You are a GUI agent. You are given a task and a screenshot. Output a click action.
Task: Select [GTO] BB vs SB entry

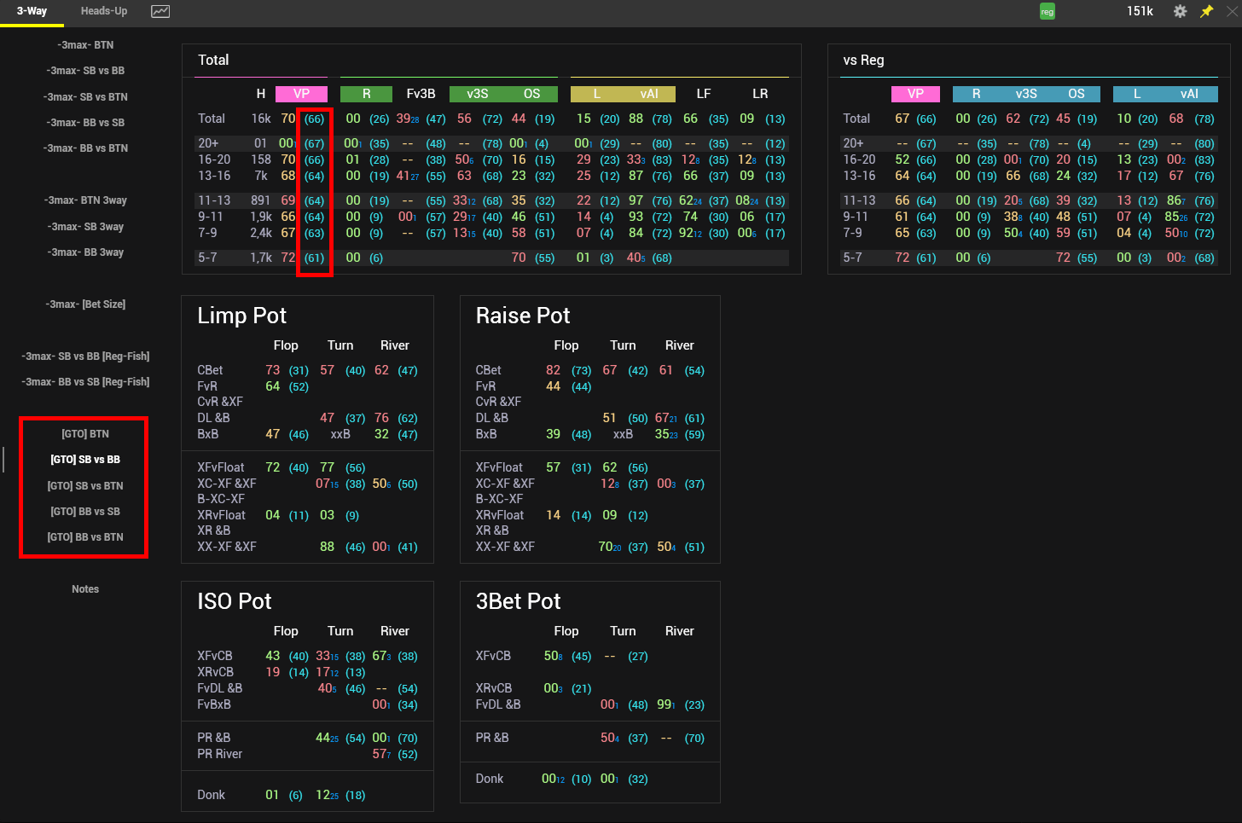click(85, 512)
